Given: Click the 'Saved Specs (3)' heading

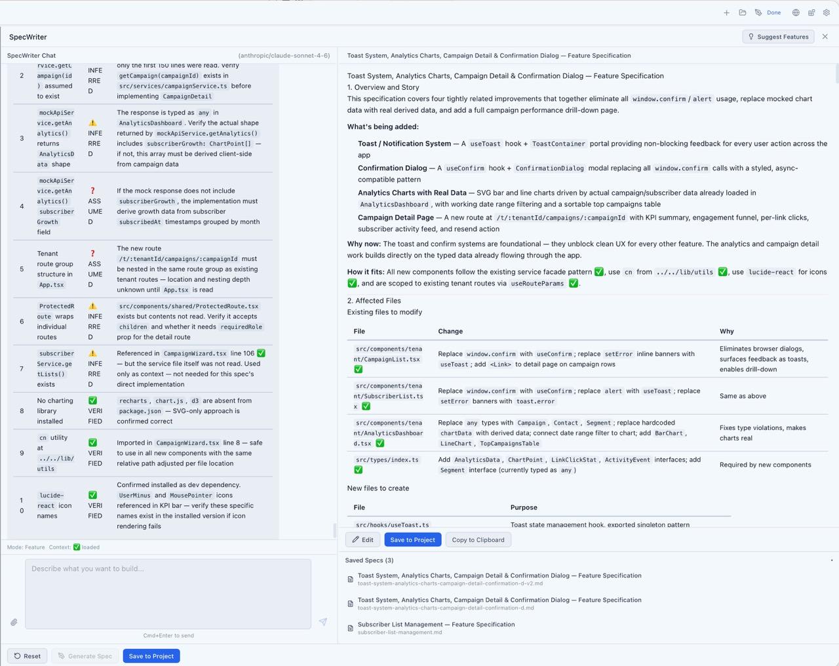Looking at the screenshot, I should point(369,560).
